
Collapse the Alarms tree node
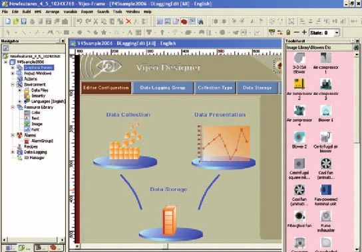tap(13, 135)
